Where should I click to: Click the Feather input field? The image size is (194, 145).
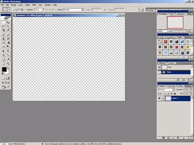click(38, 10)
